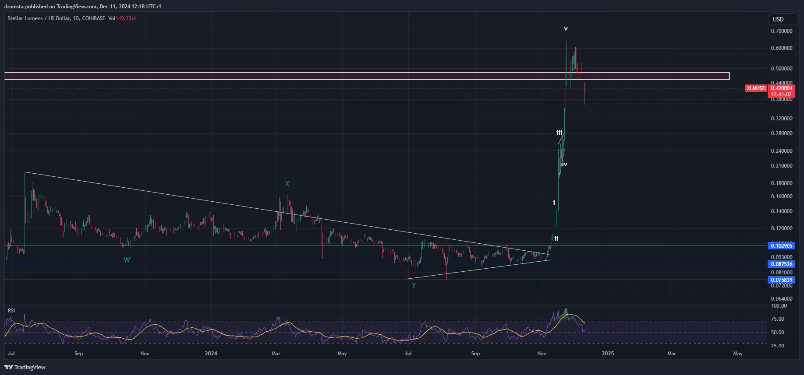Click the 2024 time axis label
Image resolution: width=804 pixels, height=375 pixels.
[211, 354]
